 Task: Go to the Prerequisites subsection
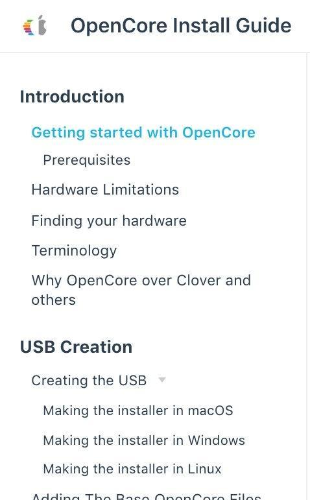coord(87,160)
